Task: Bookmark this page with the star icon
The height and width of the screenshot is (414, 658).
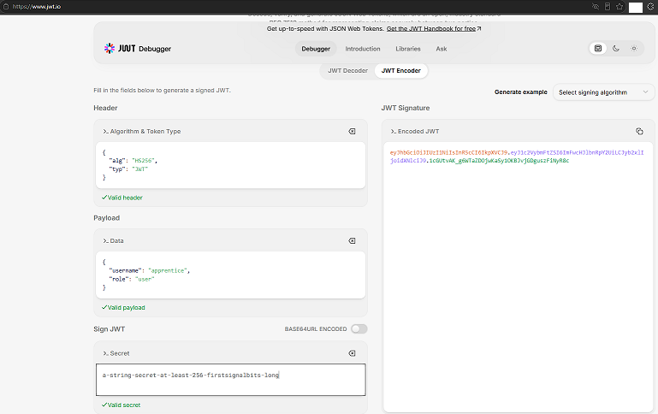Action: [619, 6]
